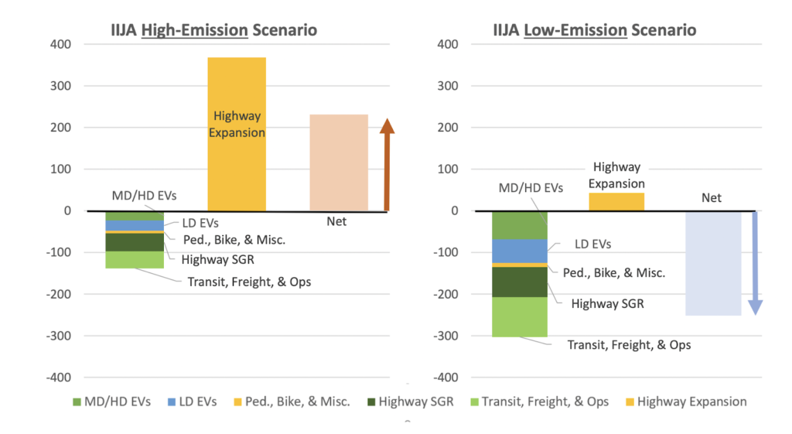Click the Highway SGR legend swatch
The width and height of the screenshot is (792, 434).
coord(371,402)
